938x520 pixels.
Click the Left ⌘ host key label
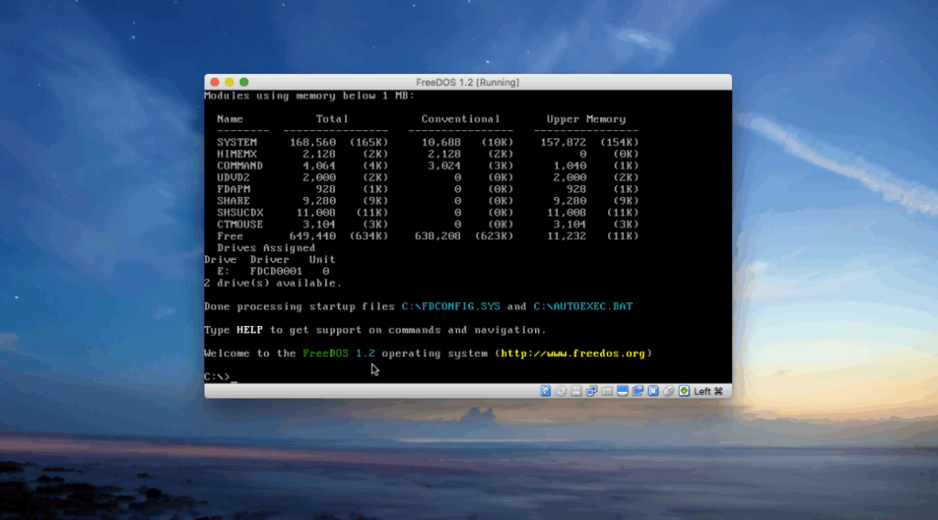708,391
